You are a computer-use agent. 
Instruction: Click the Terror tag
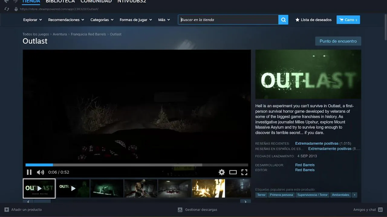pyautogui.click(x=262, y=195)
